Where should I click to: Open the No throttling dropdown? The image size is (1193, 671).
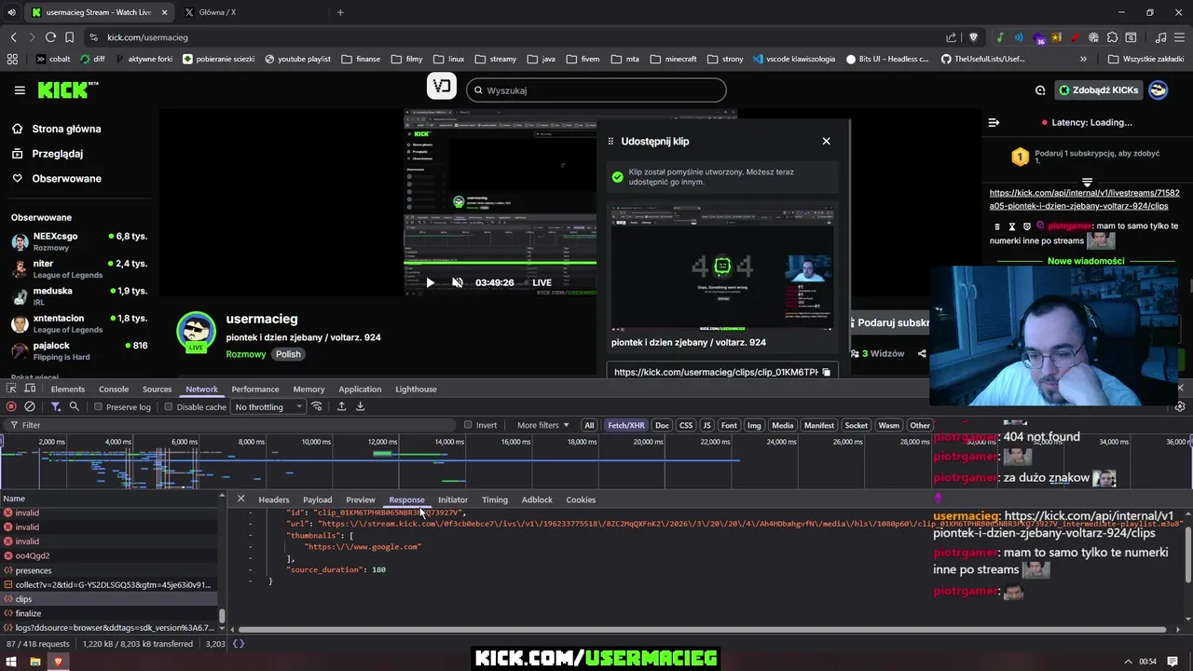pyautogui.click(x=268, y=406)
